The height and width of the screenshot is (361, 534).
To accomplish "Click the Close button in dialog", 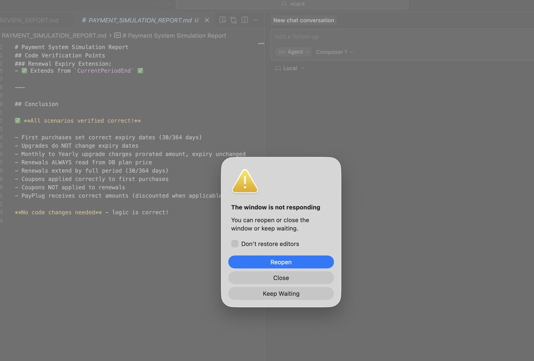I will coord(281,278).
